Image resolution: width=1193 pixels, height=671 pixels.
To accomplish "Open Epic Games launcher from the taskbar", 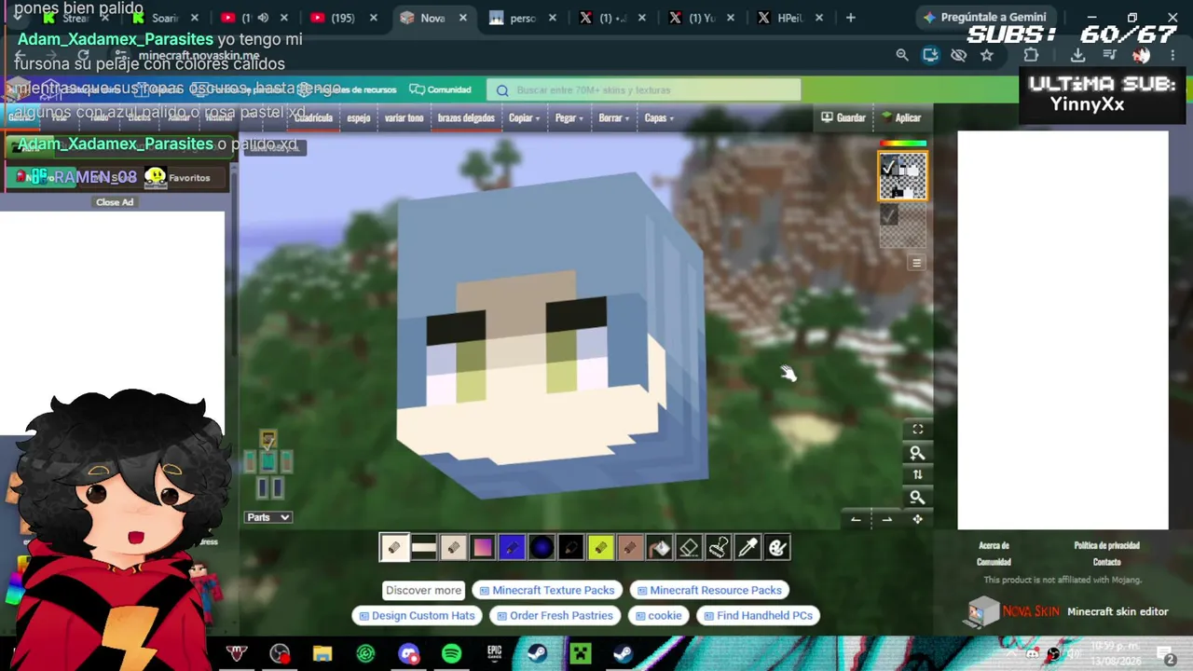I will click(x=494, y=653).
